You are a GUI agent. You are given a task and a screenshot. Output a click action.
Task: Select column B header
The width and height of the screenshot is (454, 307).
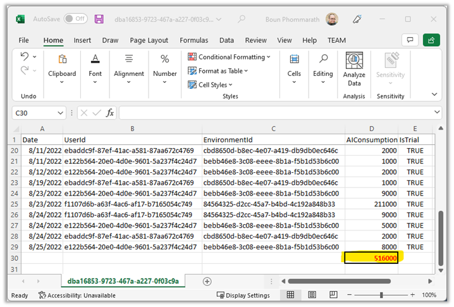(132, 128)
